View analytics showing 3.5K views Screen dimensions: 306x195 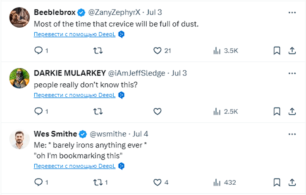click(x=225, y=51)
